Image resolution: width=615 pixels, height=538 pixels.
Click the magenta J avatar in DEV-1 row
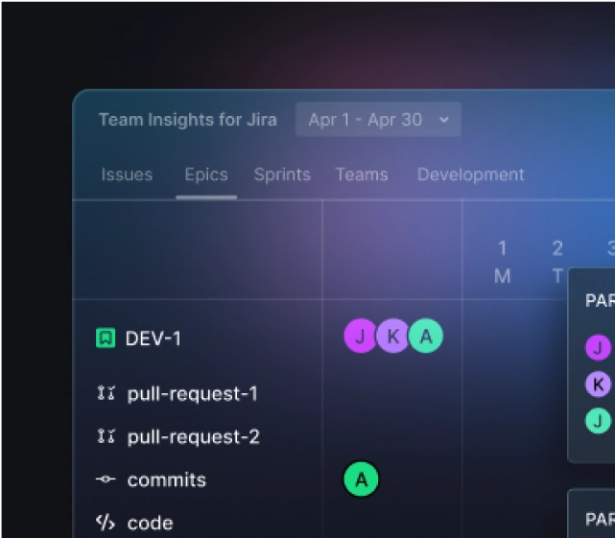coord(361,336)
